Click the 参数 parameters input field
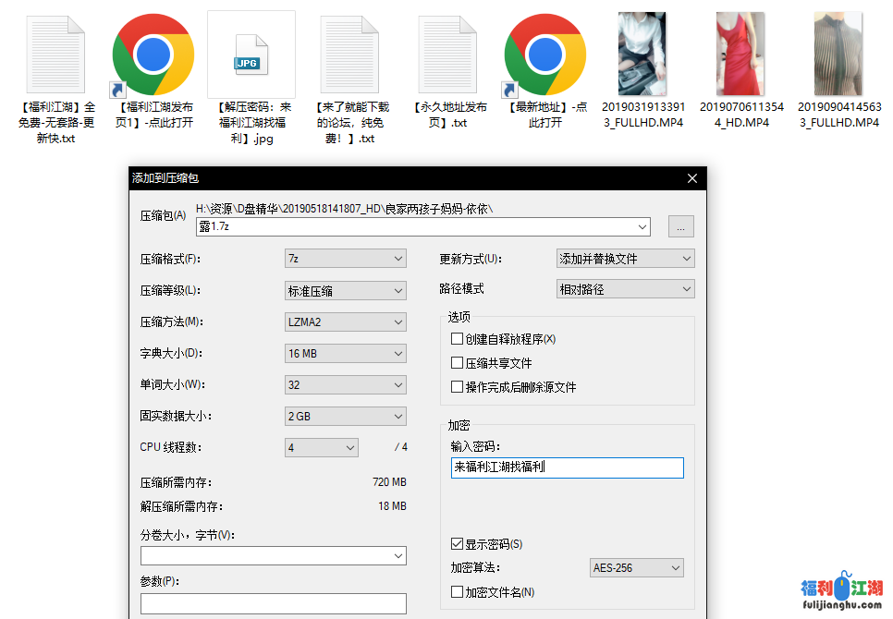The width and height of the screenshot is (893, 619). (x=273, y=604)
